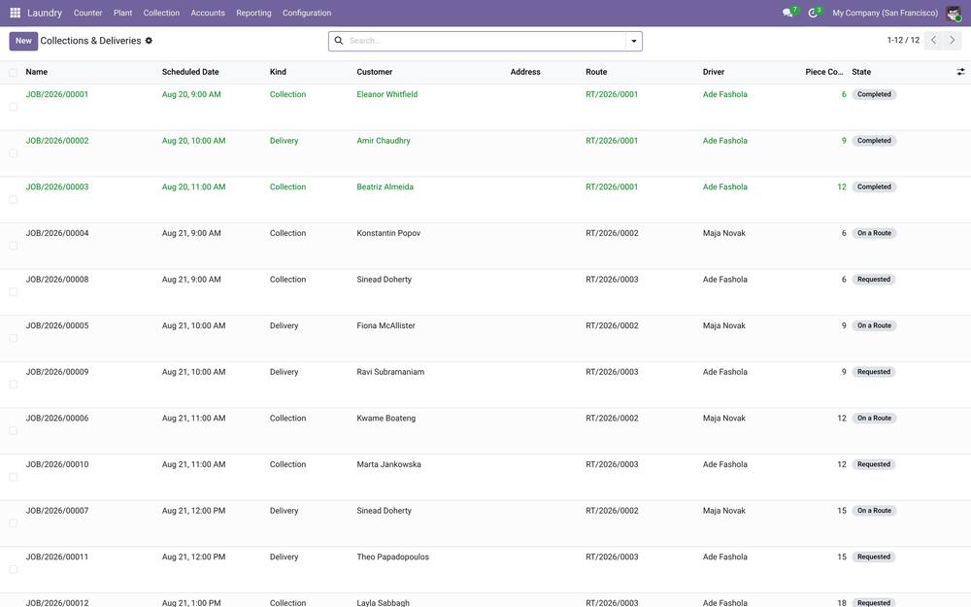
Task: Select customer Fiona McAllister
Action: click(385, 325)
